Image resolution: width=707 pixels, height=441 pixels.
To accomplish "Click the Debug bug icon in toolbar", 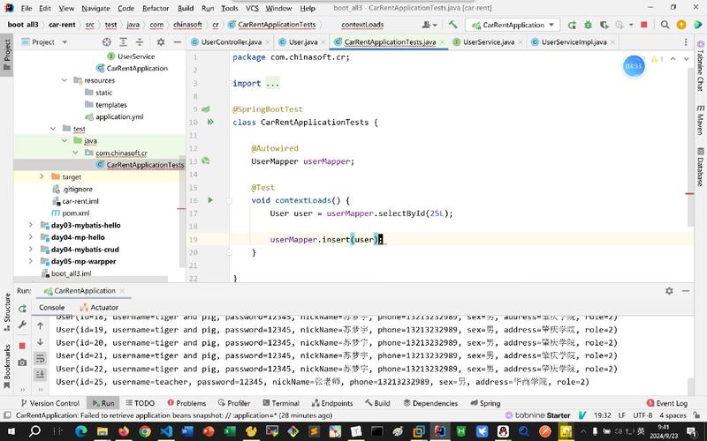I will point(588,25).
